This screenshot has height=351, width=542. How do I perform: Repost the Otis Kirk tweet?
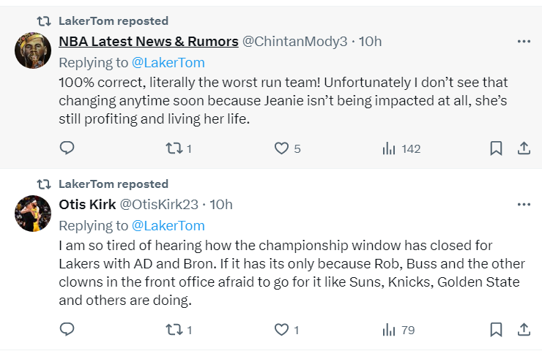point(174,330)
